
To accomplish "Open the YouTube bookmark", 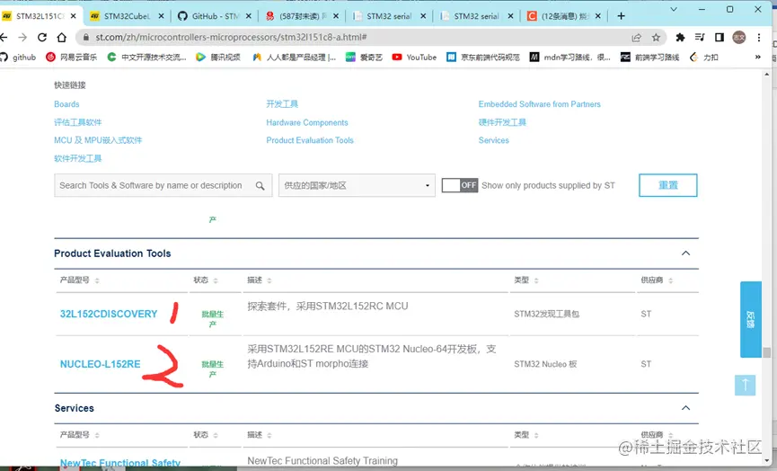I will 414,58.
